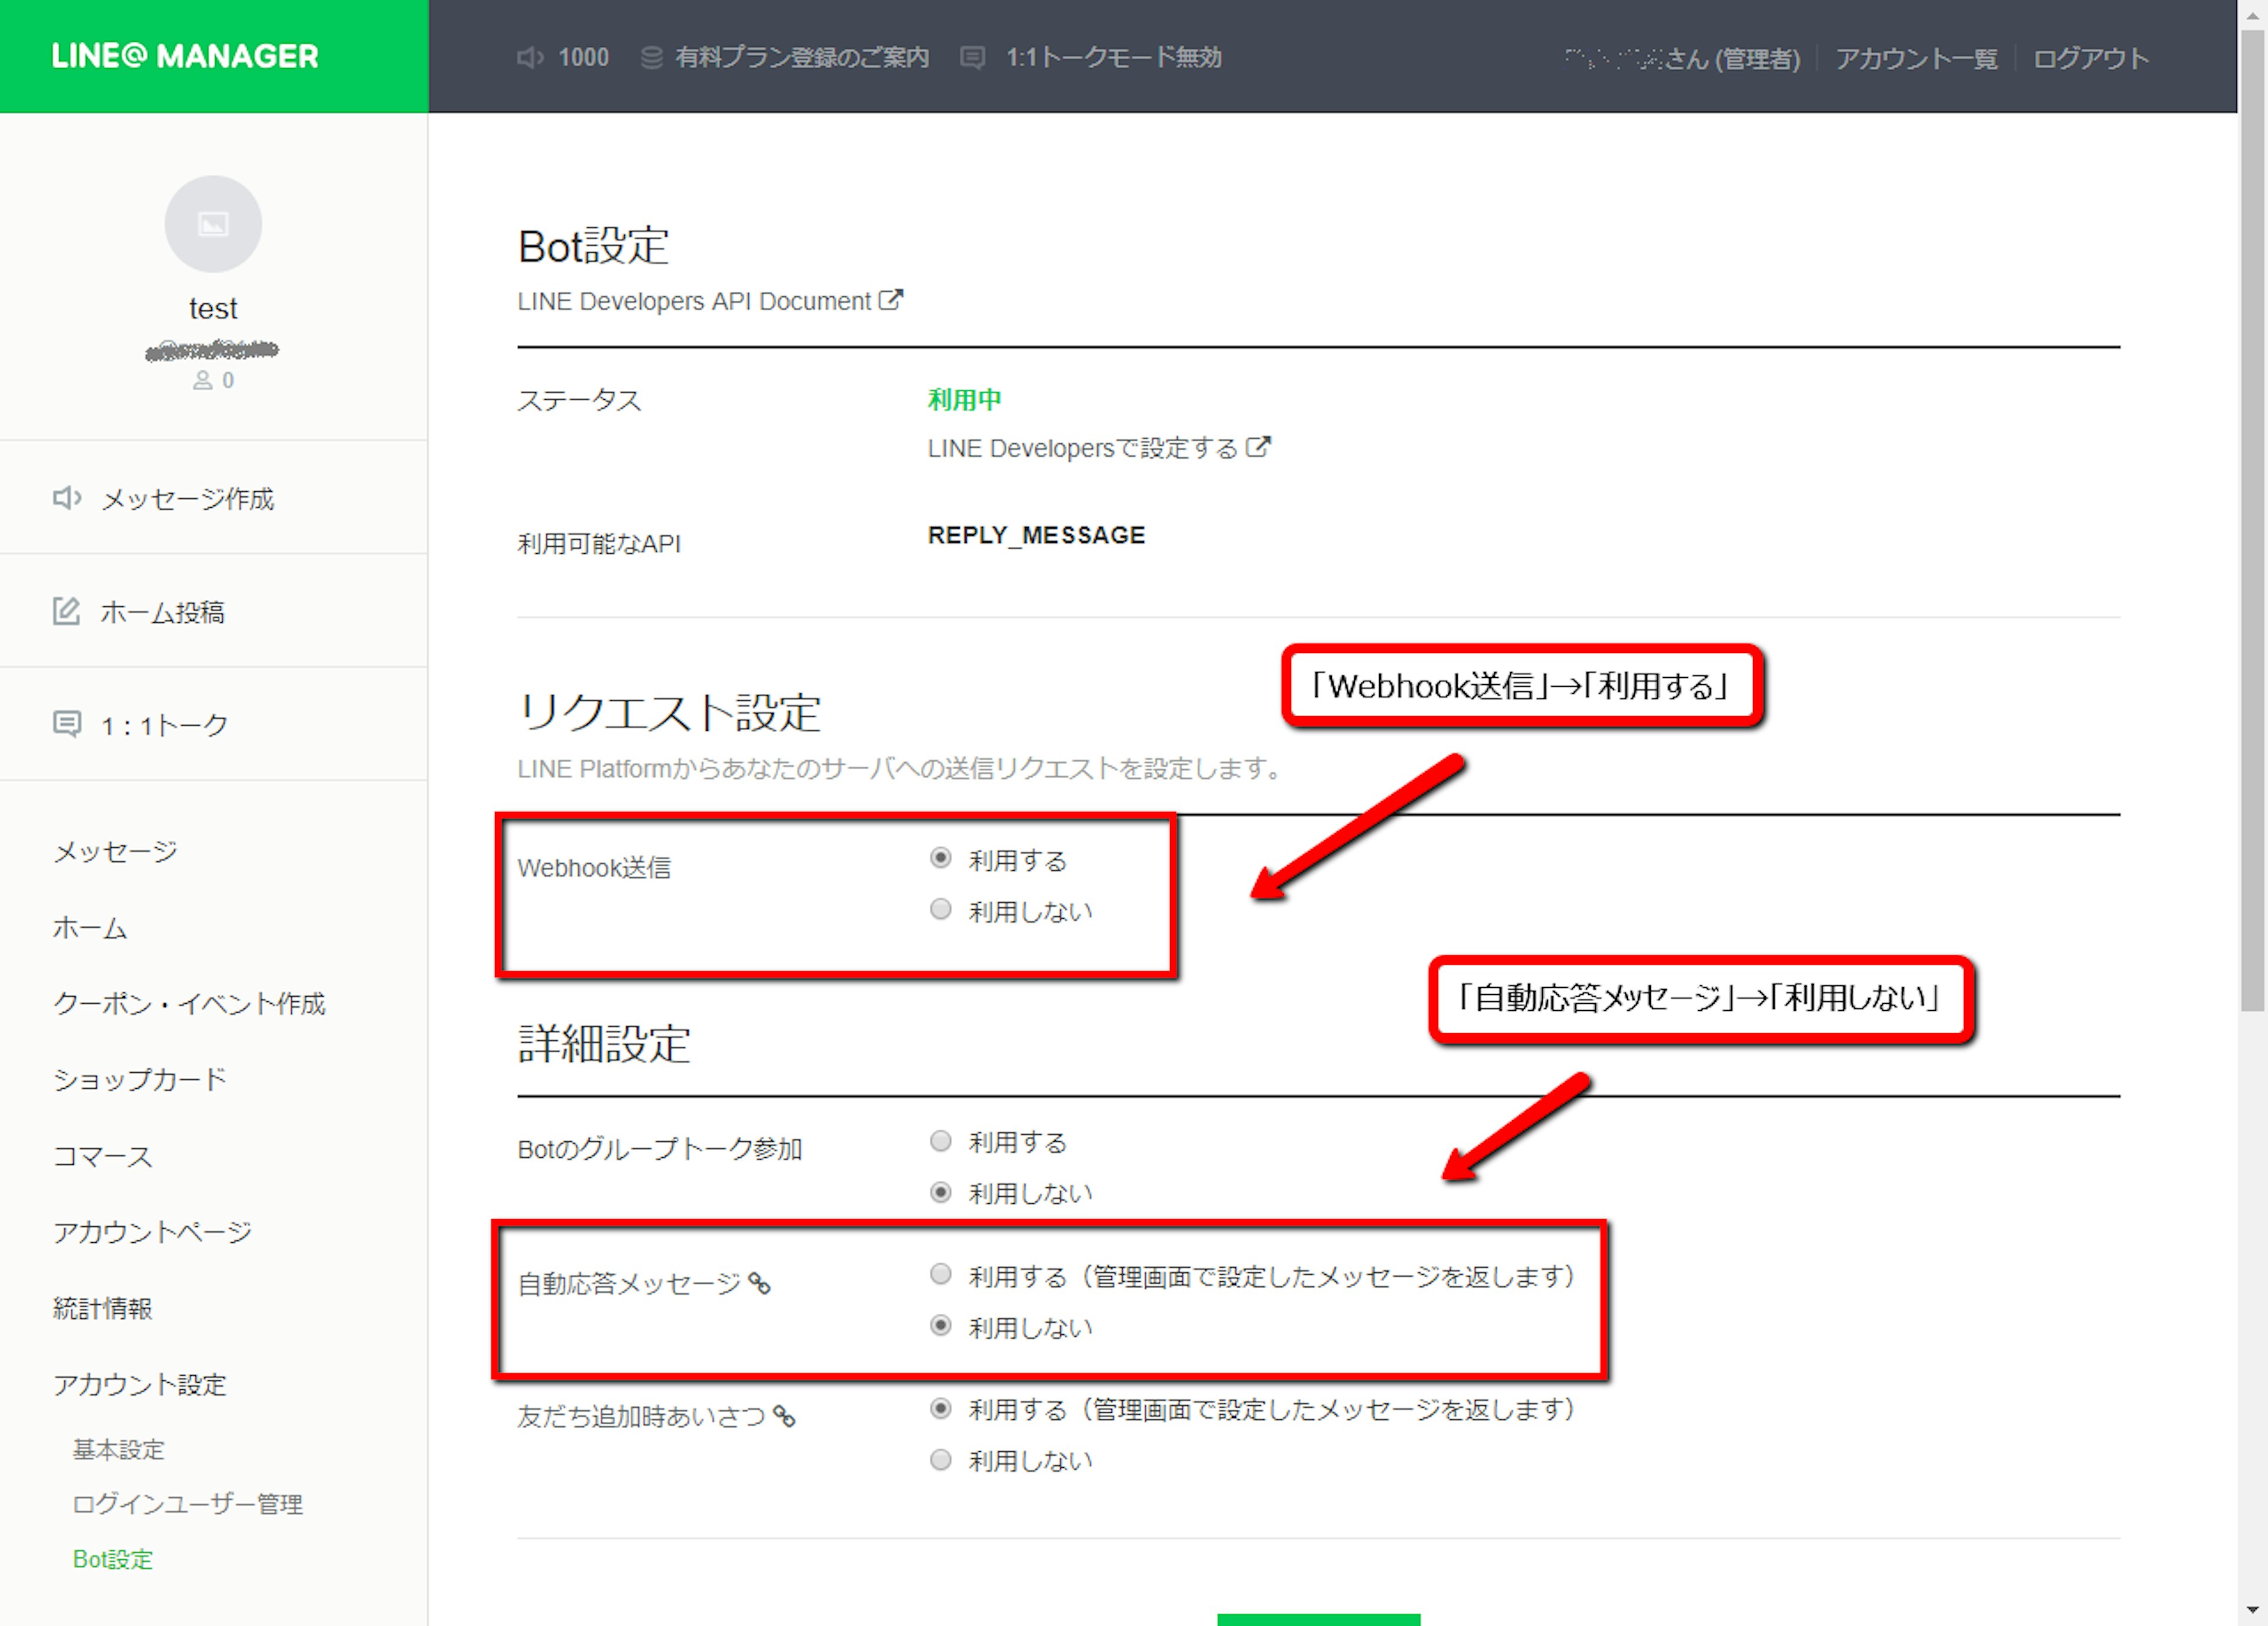Select 利用しない for 友だち追加時あいさつ
Screen dimensions: 2268x1626
940,1460
